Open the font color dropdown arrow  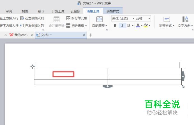click(142, 26)
